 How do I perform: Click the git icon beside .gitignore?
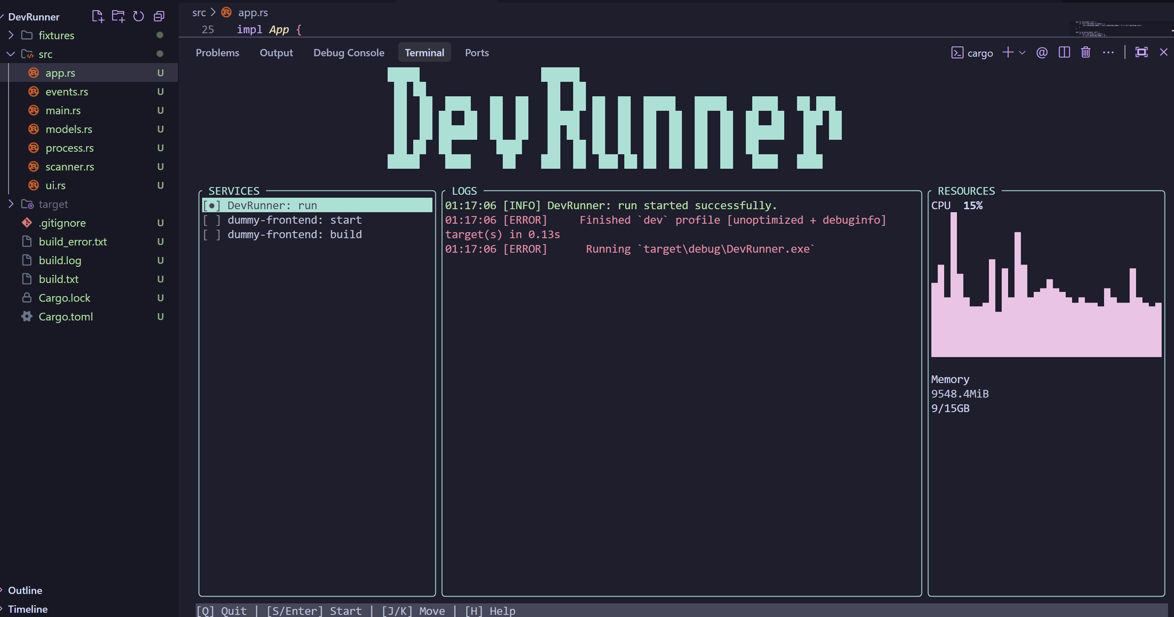tap(27, 223)
